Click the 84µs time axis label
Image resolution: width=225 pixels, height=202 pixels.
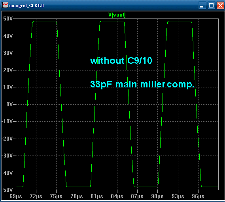tap(117, 196)
